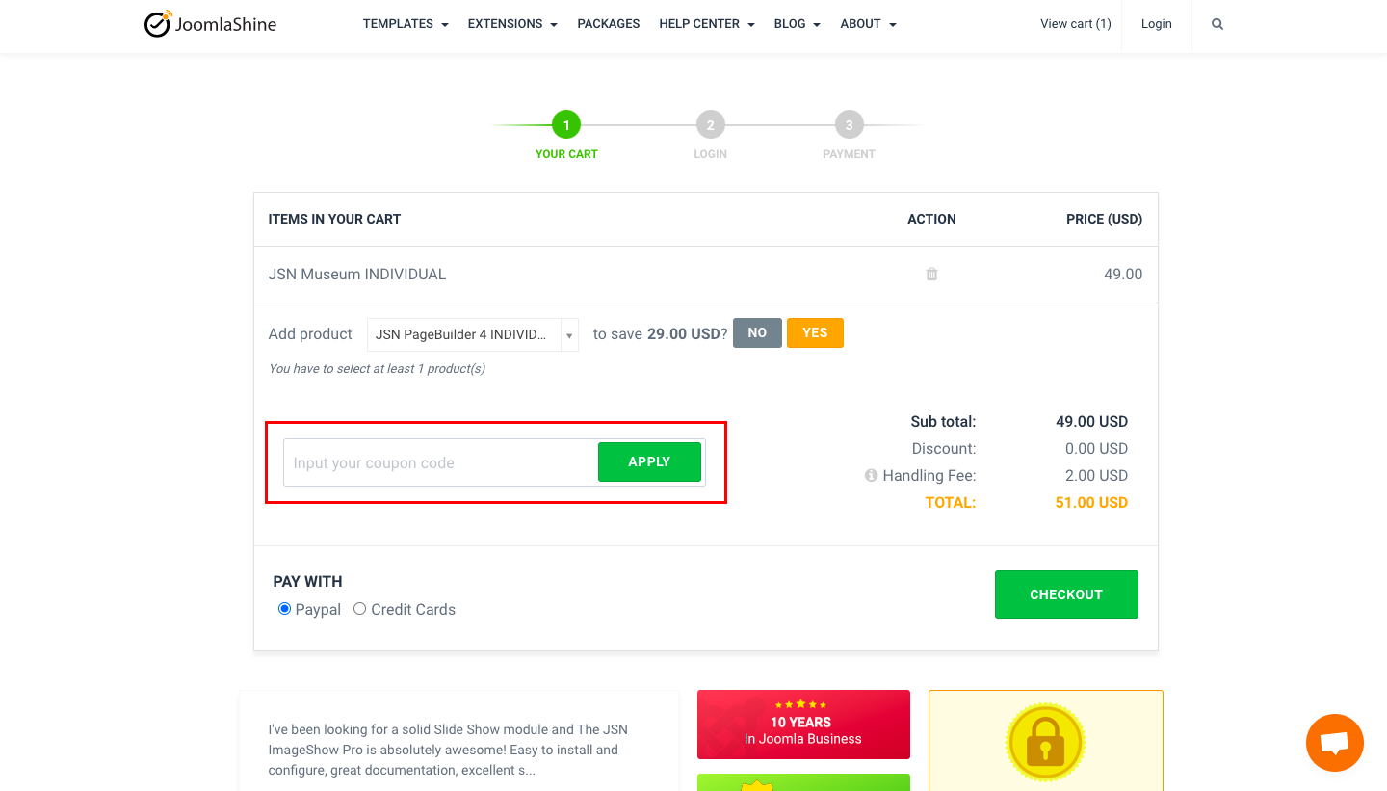1387x791 pixels.
Task: Click step 3 Payment circle
Action: click(849, 125)
